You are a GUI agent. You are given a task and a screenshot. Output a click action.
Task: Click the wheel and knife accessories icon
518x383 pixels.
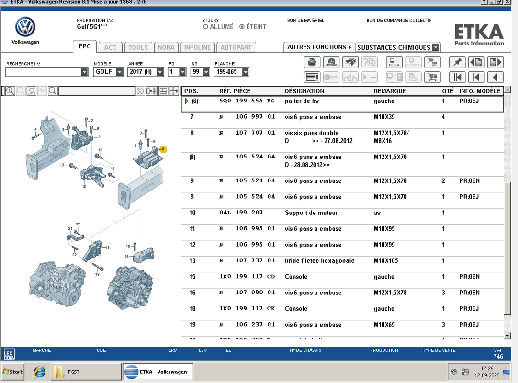coord(331,62)
